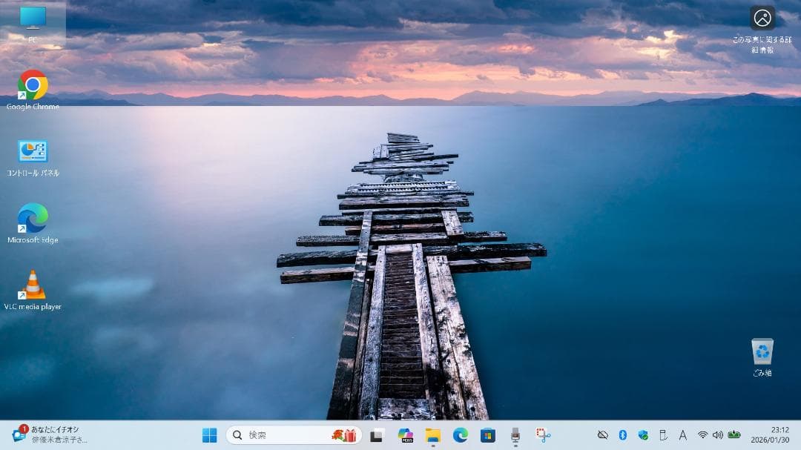Show hidden system tray icons

[x=602, y=436]
